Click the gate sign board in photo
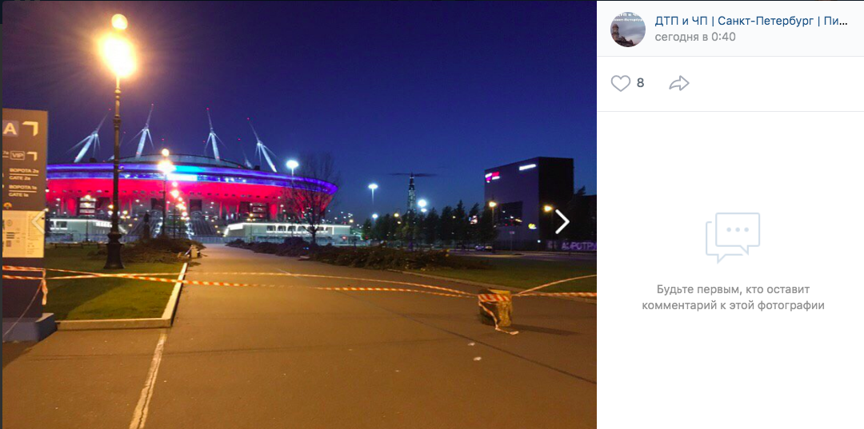Screen dimensions: 864x429 24,183
